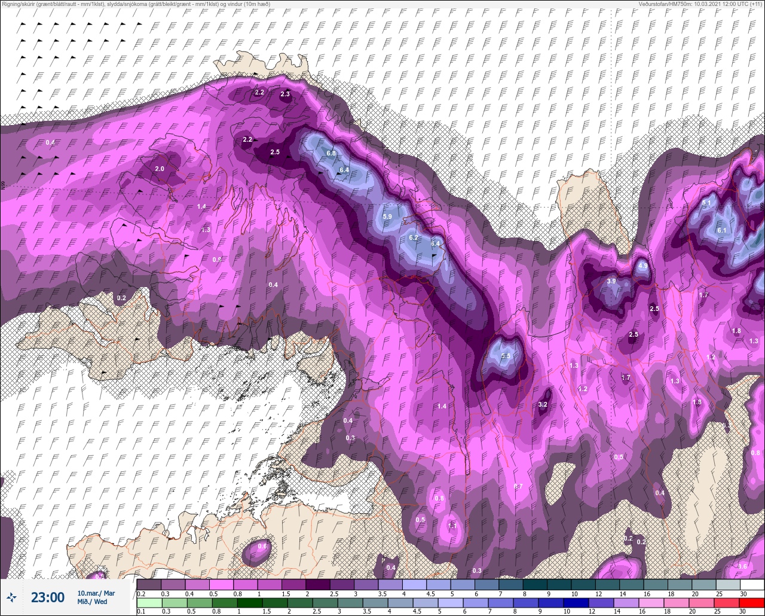765x616 pixels.
Task: Click the 0.9 precipitation value on the map
Action: 217,260
